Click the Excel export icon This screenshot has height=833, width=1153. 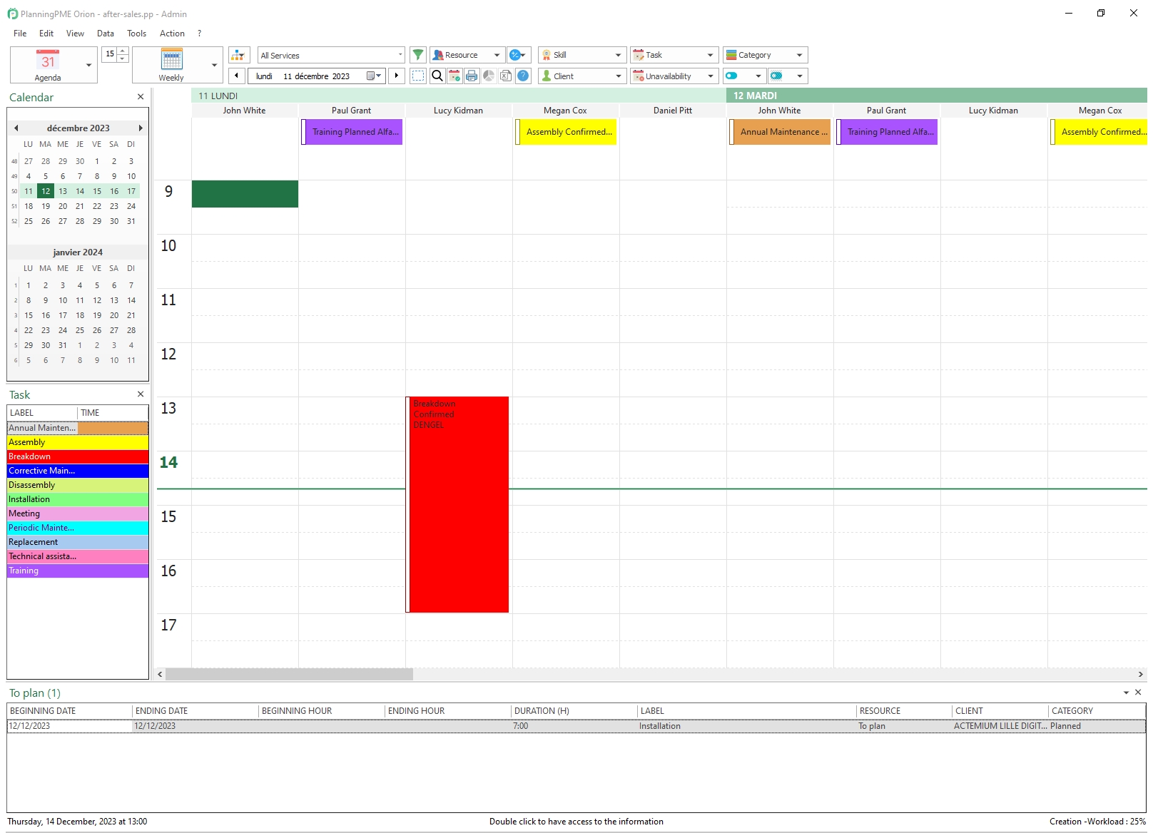tap(506, 76)
